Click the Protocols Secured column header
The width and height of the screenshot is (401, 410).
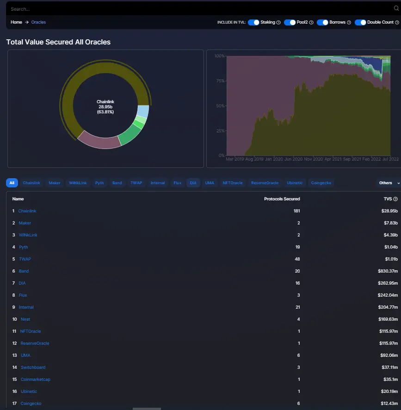point(282,199)
